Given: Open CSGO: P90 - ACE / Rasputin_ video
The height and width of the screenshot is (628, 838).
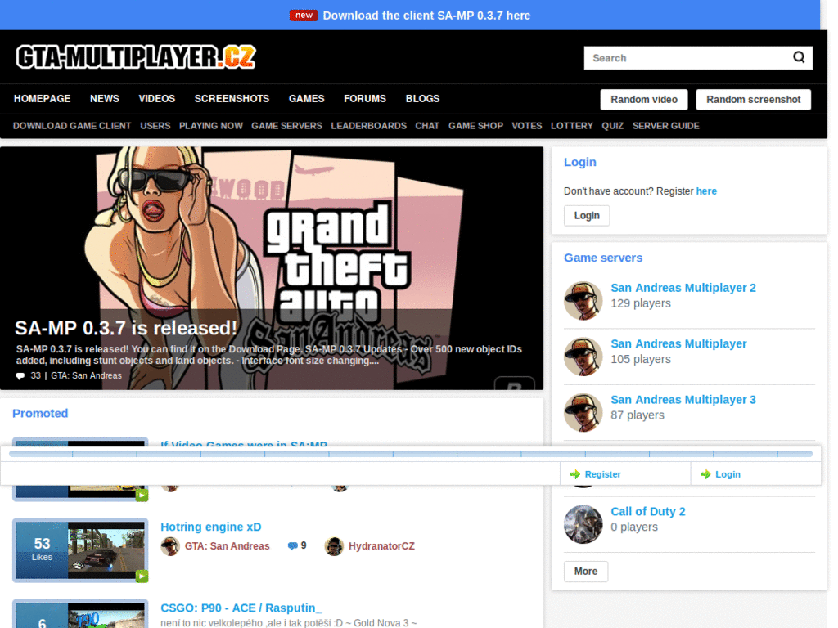Looking at the screenshot, I should tap(241, 608).
